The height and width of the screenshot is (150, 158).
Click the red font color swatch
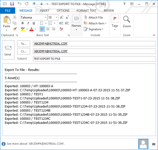click(31, 29)
